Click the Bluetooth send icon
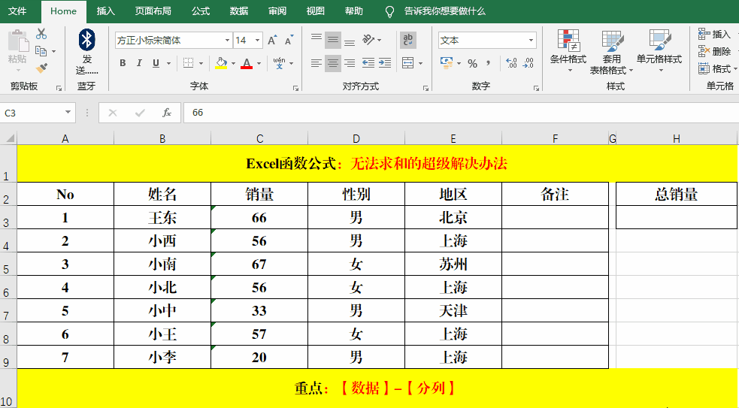Image resolution: width=739 pixels, height=408 pixels. [x=87, y=40]
